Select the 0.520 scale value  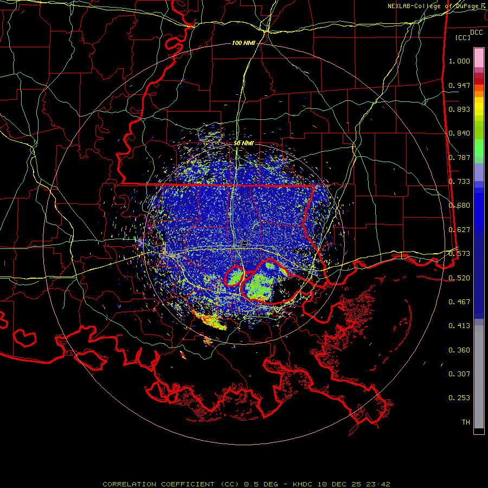459,278
